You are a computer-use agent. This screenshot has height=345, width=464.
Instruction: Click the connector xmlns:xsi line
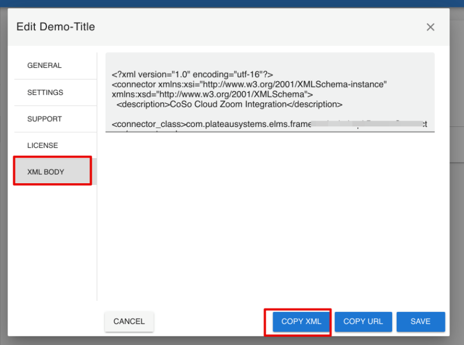coord(249,85)
